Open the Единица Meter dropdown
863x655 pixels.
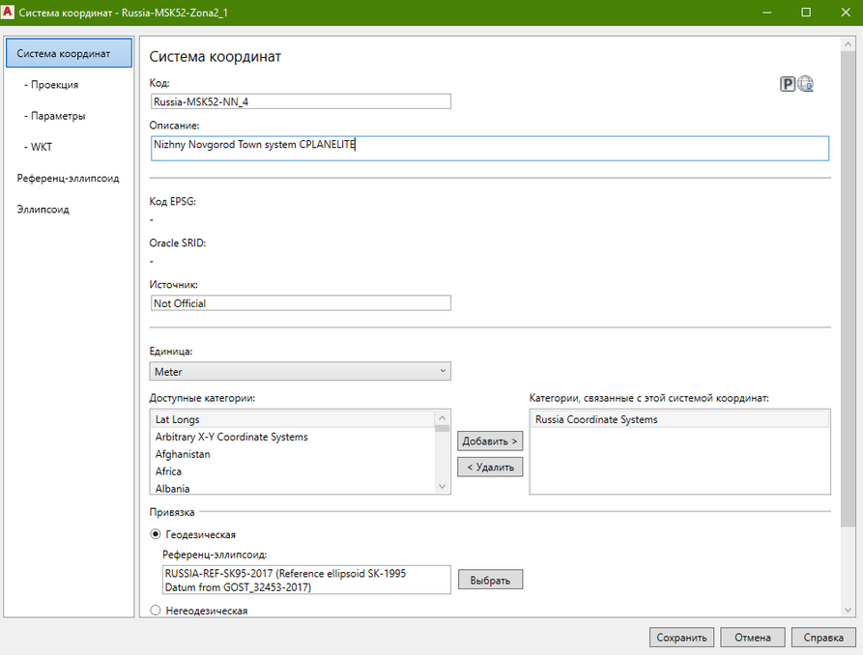300,371
